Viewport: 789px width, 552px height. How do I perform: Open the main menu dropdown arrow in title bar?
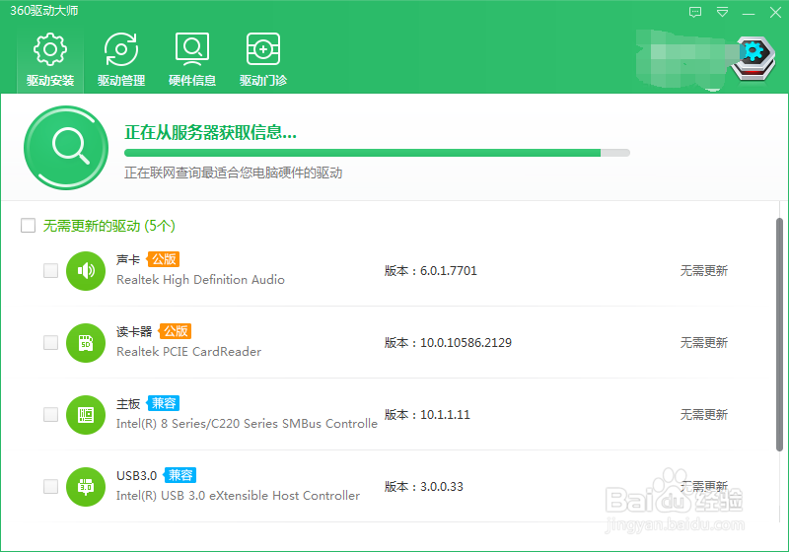coord(722,12)
